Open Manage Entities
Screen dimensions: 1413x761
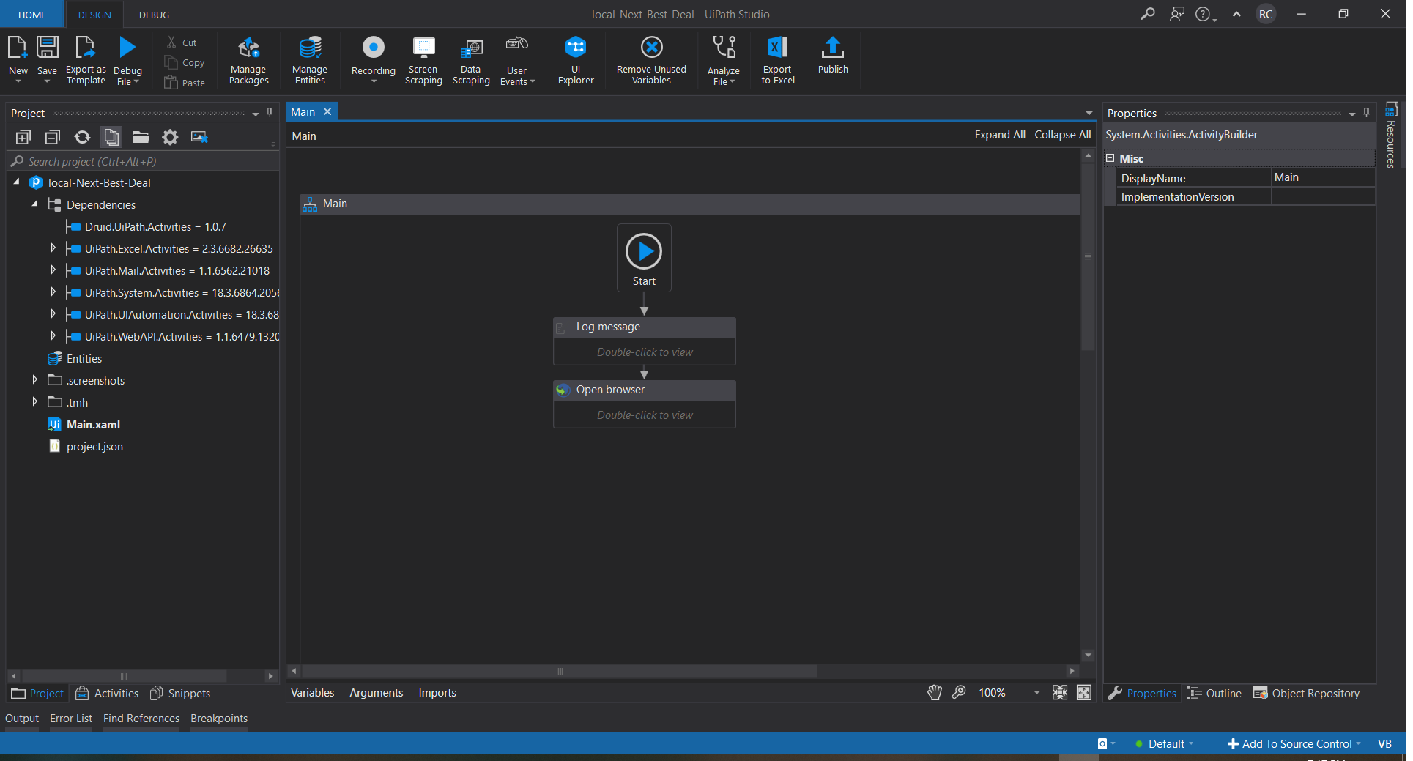[x=310, y=60]
